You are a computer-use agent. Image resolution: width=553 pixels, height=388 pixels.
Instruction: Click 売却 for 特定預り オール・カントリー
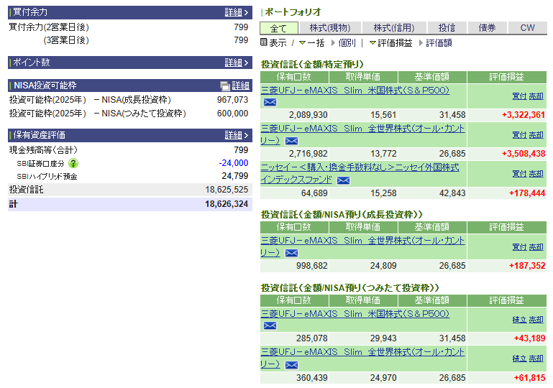click(x=536, y=134)
